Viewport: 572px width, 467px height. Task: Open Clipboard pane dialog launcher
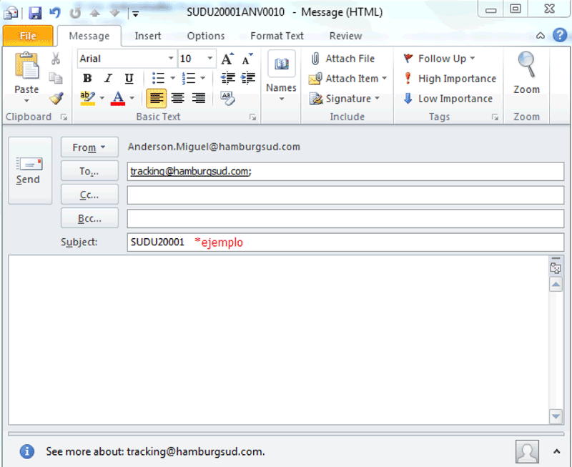(x=64, y=117)
